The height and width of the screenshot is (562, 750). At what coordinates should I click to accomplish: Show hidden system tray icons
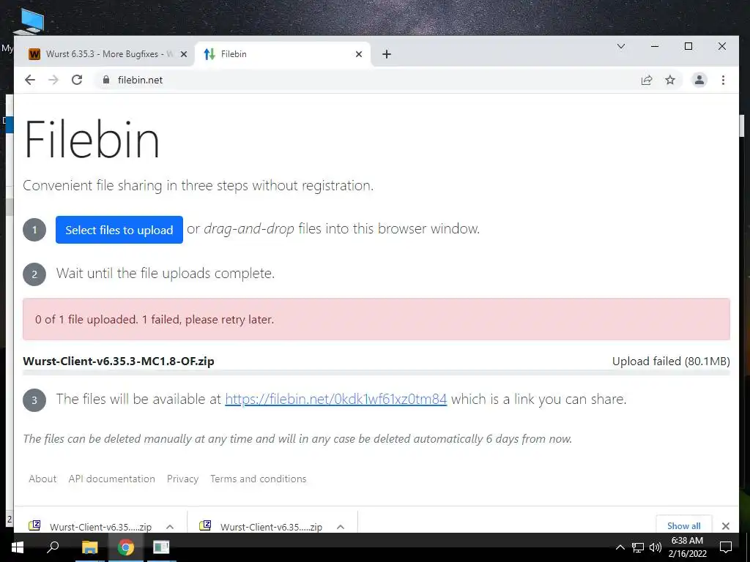(x=620, y=547)
